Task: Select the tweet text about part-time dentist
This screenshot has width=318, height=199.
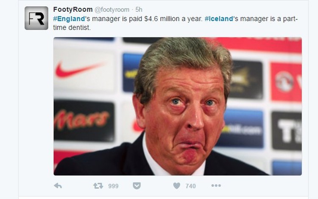Action: point(175,23)
